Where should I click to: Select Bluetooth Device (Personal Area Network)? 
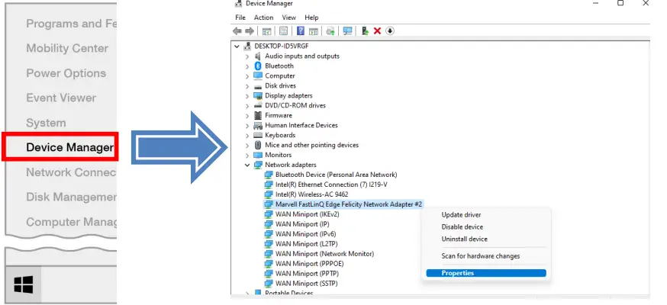(336, 175)
